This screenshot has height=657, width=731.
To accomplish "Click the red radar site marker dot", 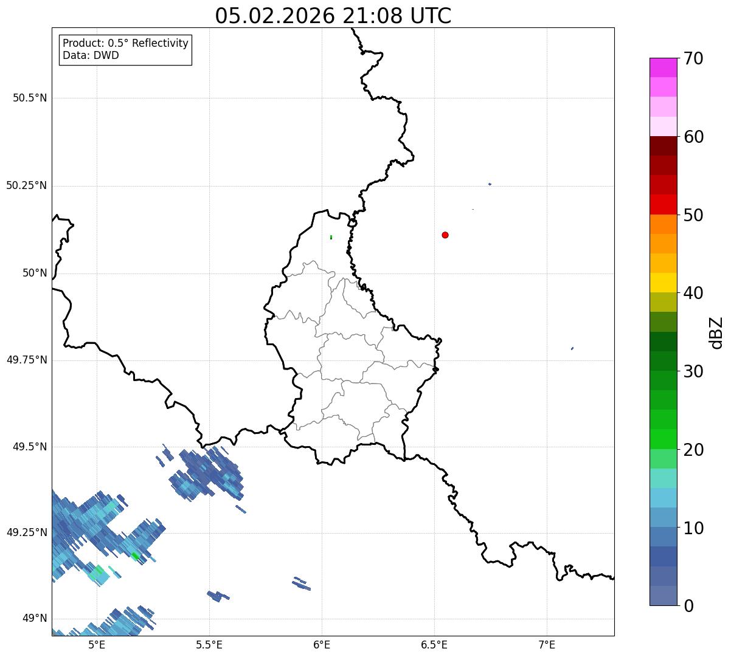I will 445,235.
